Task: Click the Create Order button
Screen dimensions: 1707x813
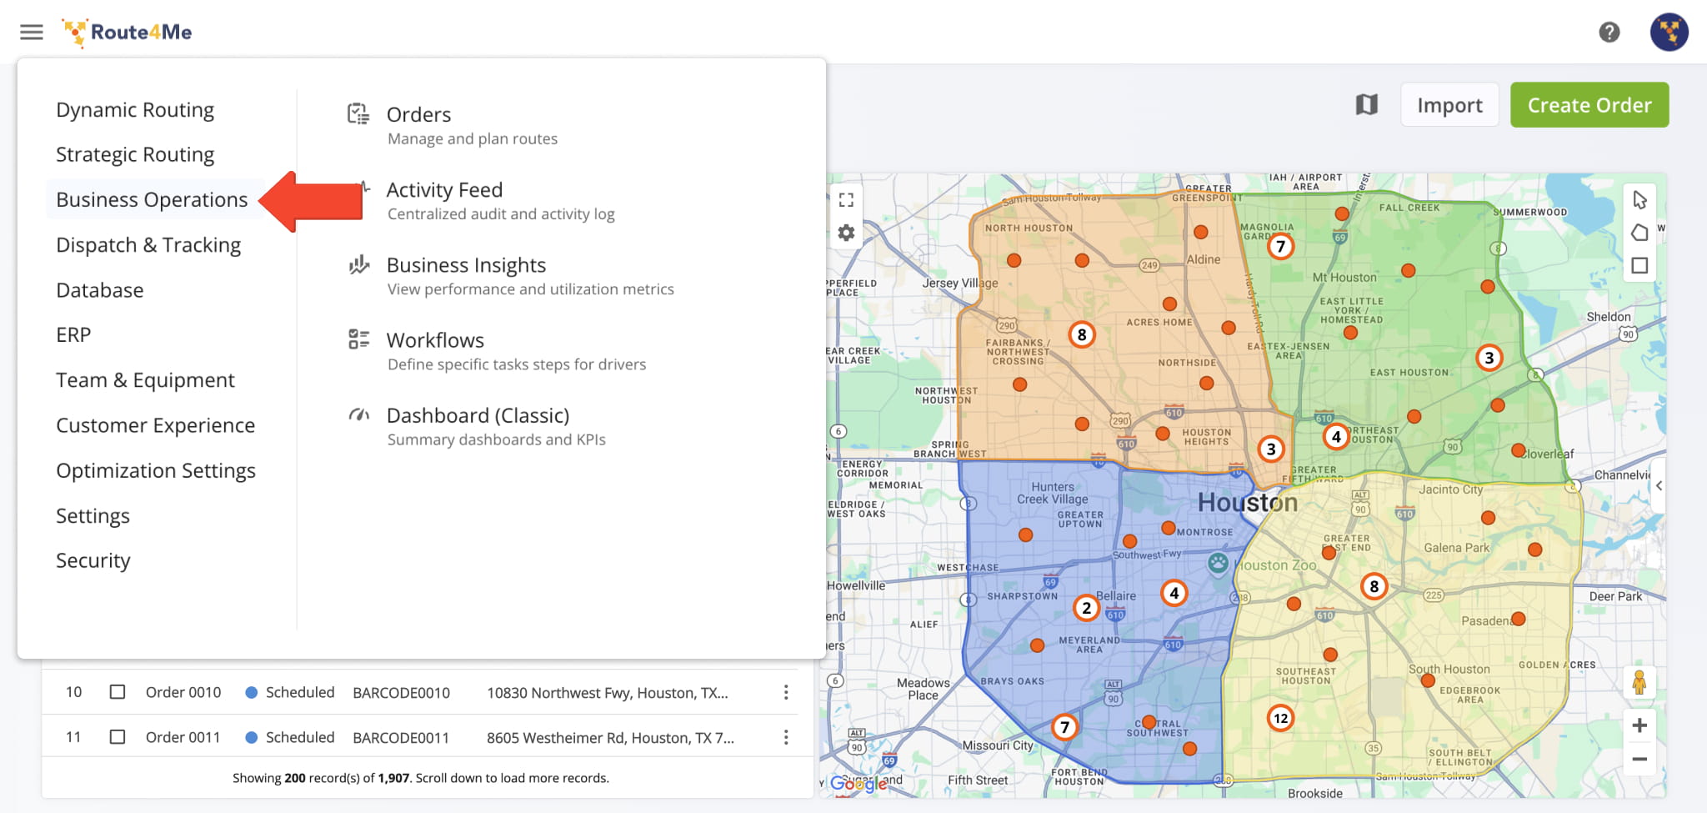Action: 1589,105
